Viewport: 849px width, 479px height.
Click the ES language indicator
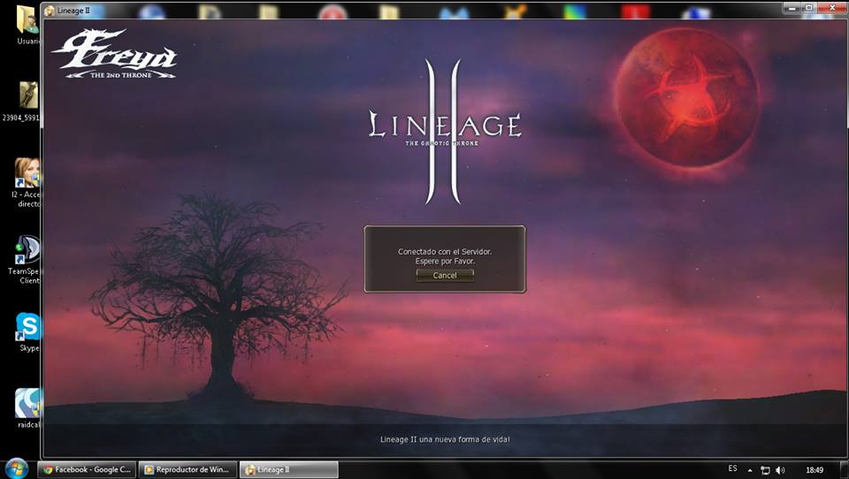732,468
